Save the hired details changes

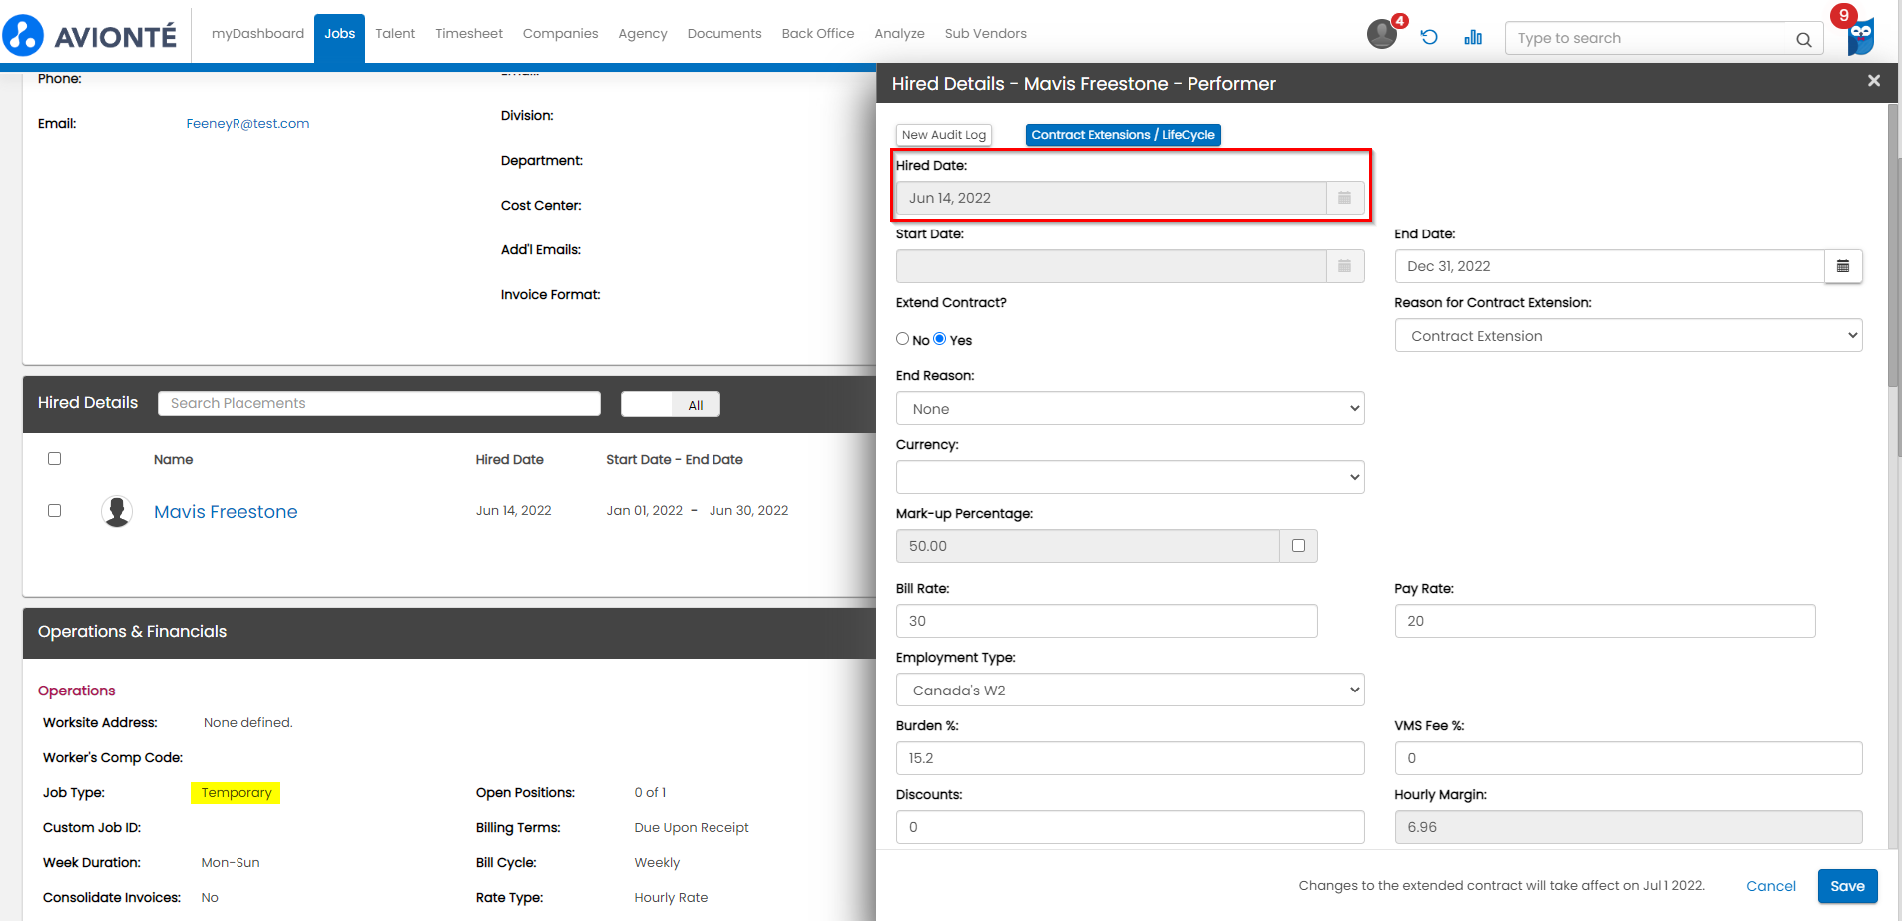pos(1846,886)
